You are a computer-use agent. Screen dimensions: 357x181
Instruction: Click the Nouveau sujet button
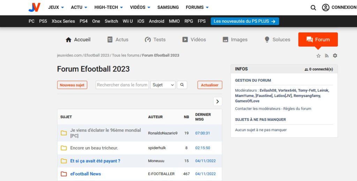click(x=72, y=85)
